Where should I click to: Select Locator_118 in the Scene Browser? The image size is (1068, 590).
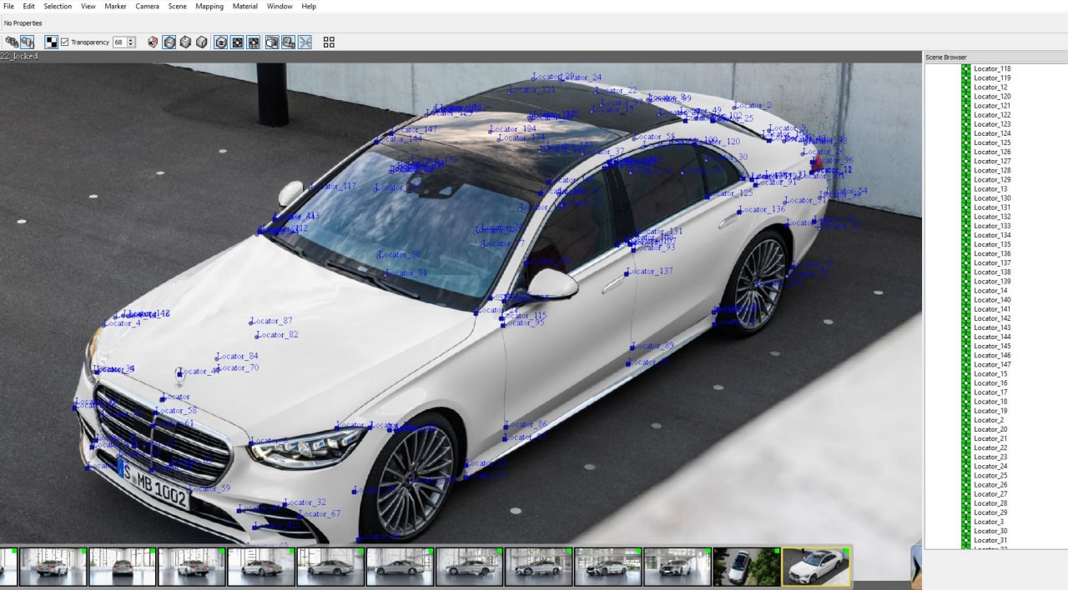992,68
